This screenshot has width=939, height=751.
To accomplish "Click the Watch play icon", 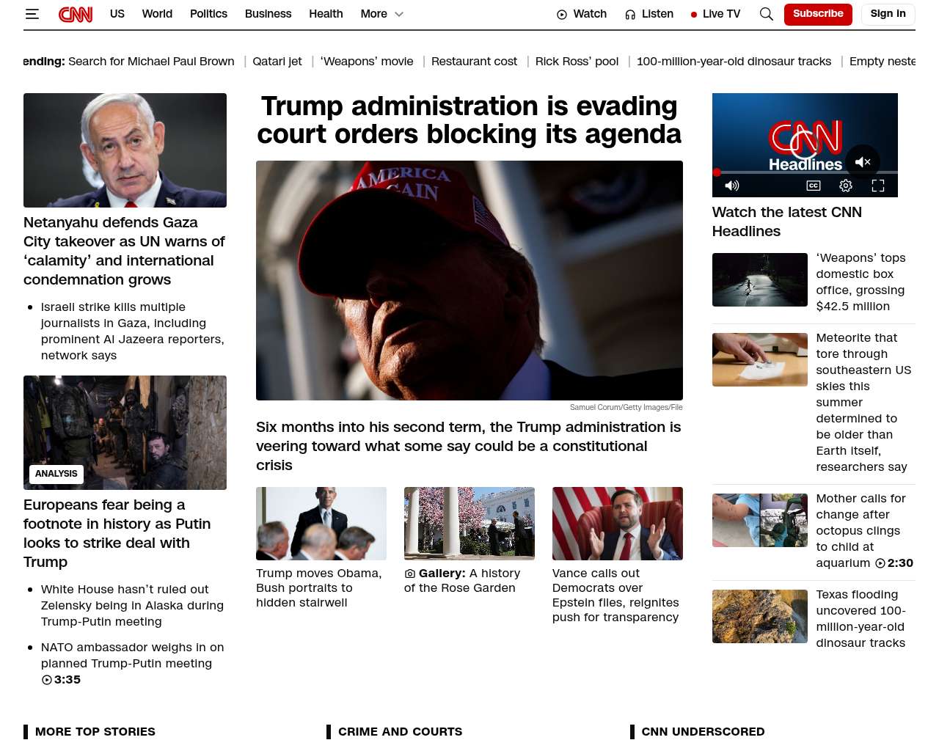I will pyautogui.click(x=562, y=15).
